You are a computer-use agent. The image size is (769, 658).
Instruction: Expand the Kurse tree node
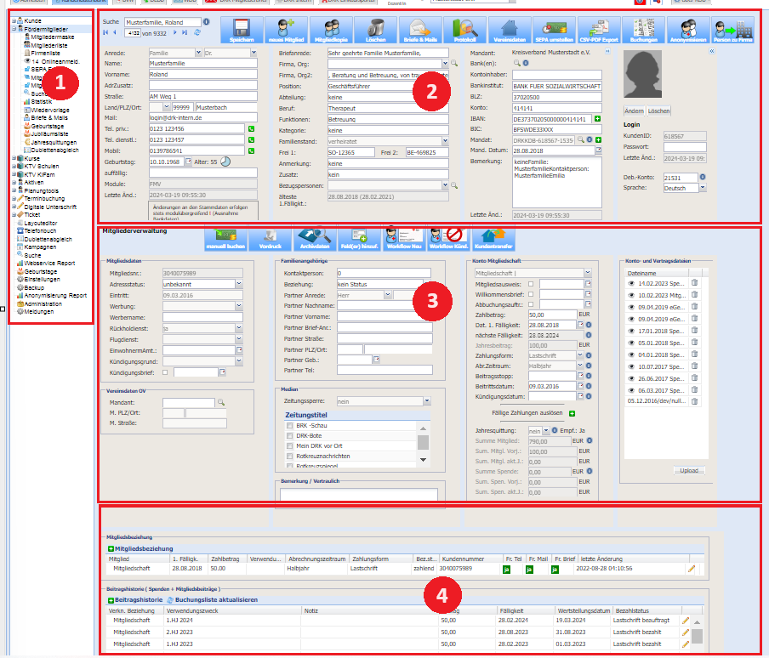[14, 159]
